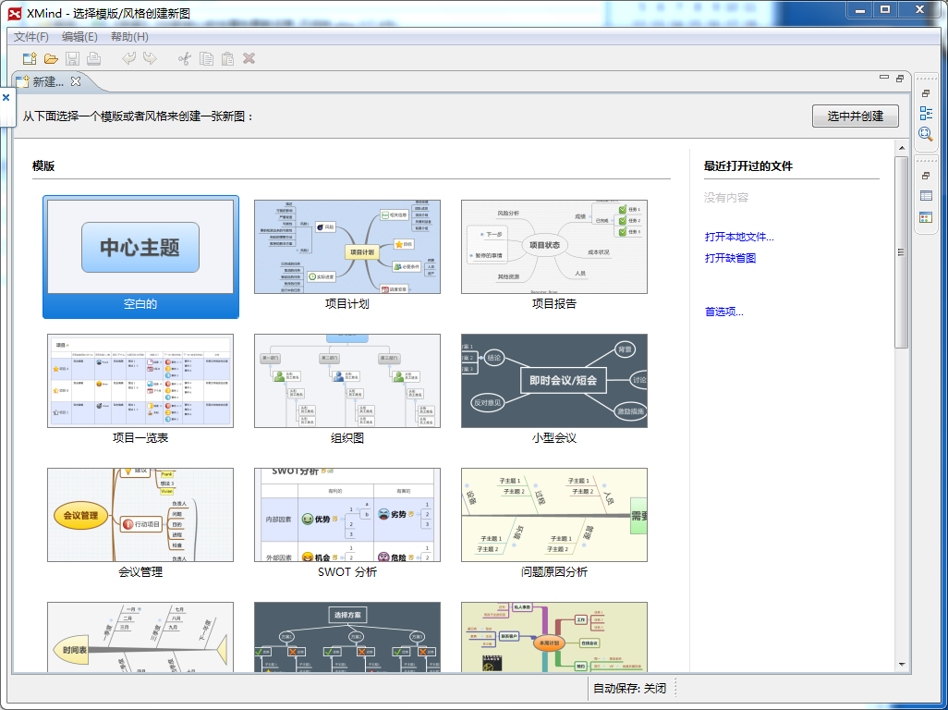Open the Properties table icon in sidebar
This screenshot has height=710, width=948.
pos(926,196)
